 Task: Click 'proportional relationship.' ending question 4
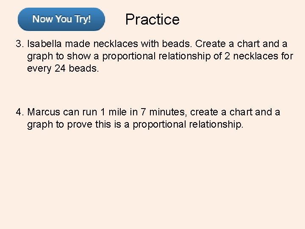188,125
